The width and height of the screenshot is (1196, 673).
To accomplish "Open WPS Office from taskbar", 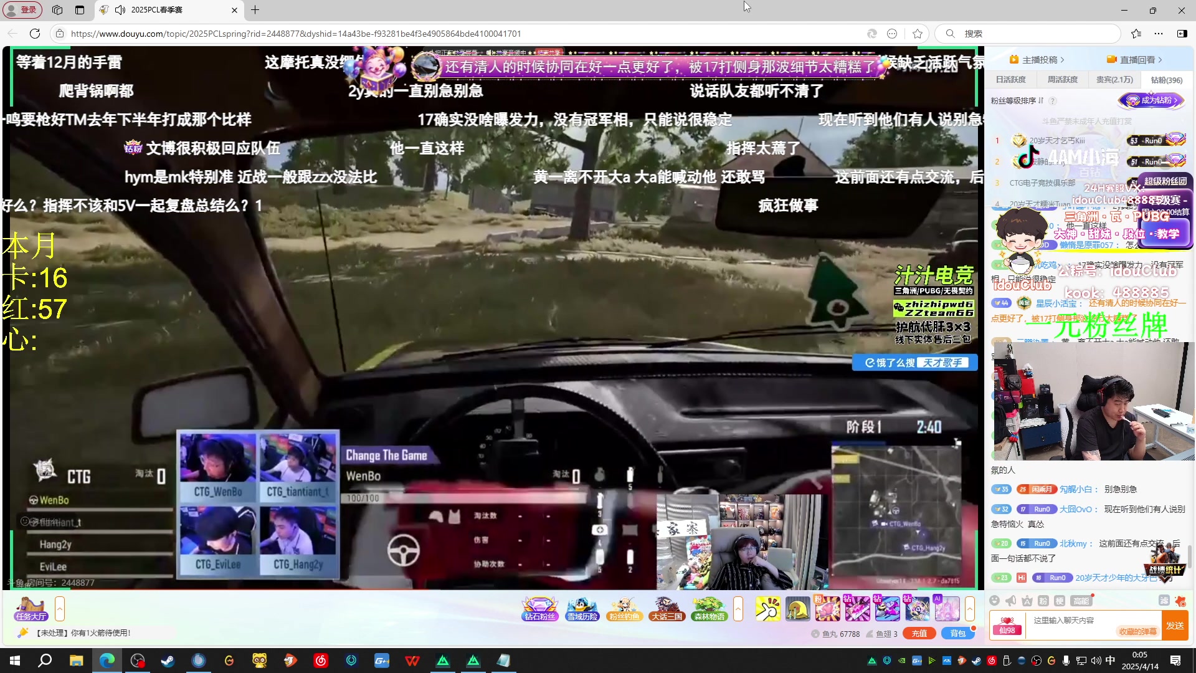I will coord(412,661).
